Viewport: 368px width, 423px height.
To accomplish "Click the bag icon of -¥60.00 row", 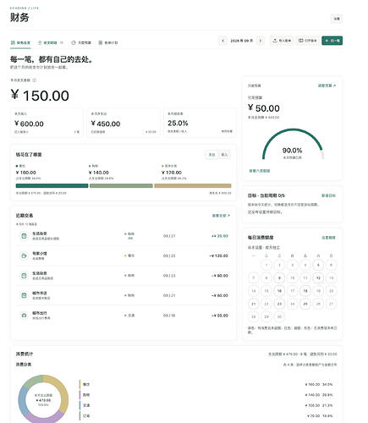I will coord(24,295).
